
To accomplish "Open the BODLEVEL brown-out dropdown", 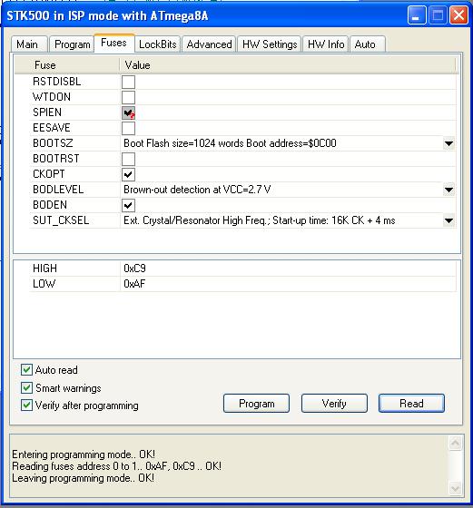I will click(448, 190).
